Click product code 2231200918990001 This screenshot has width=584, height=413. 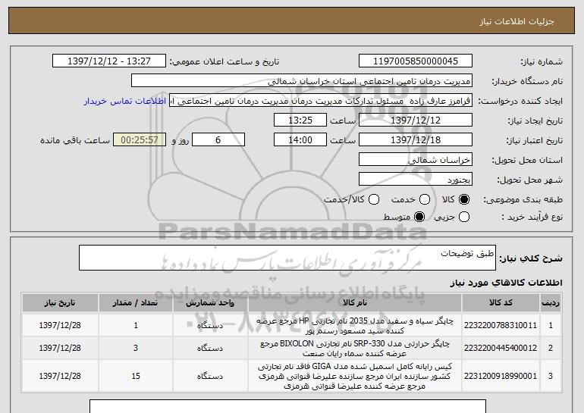(x=501, y=376)
